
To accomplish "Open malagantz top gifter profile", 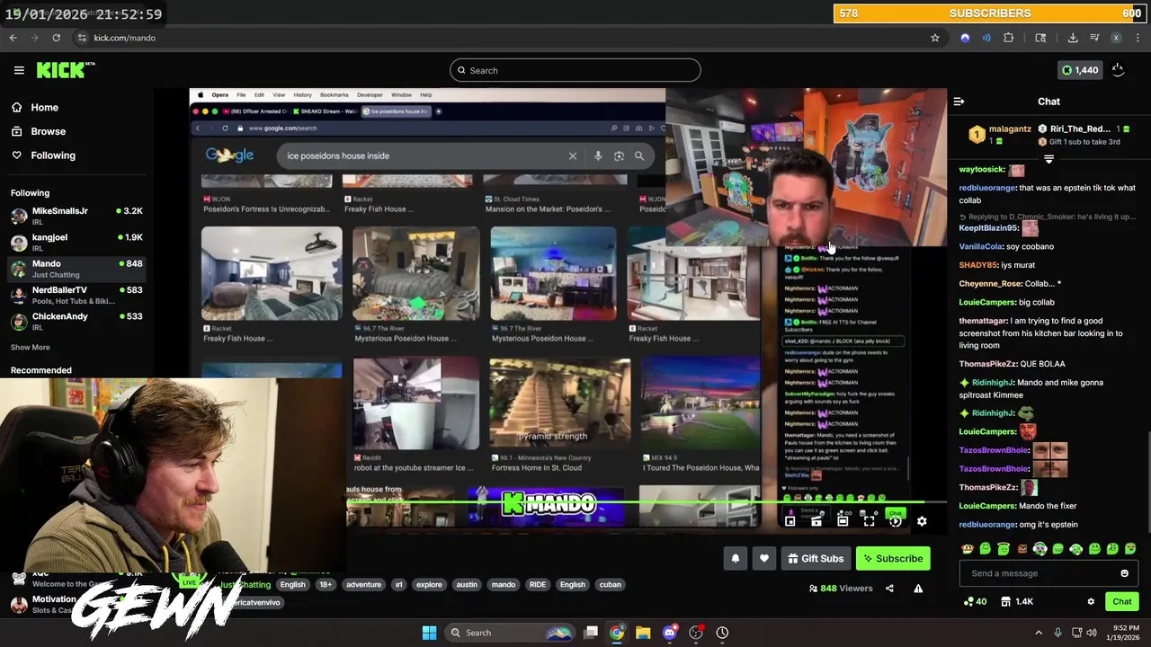I will tap(1010, 129).
